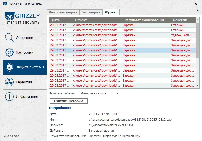Sort by Результат сканирования column header
202x141 pixels.
146,20
